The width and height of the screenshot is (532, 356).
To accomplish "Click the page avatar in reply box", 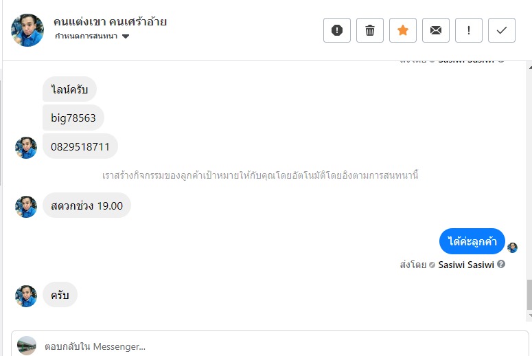I will tap(27, 346).
